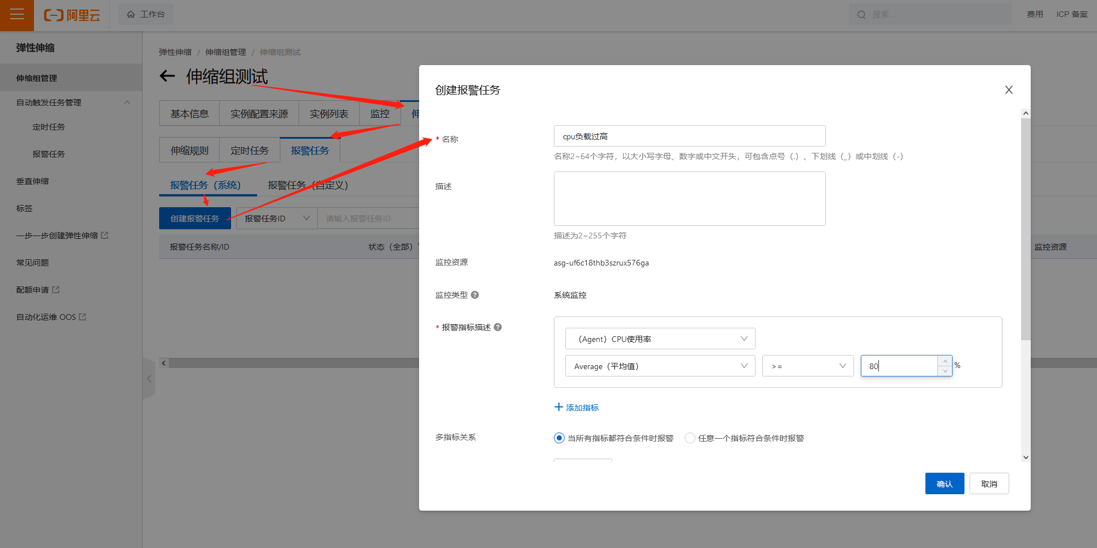The width and height of the screenshot is (1097, 548).
Task: Switch to 实例配置来源 tab
Action: 259,114
